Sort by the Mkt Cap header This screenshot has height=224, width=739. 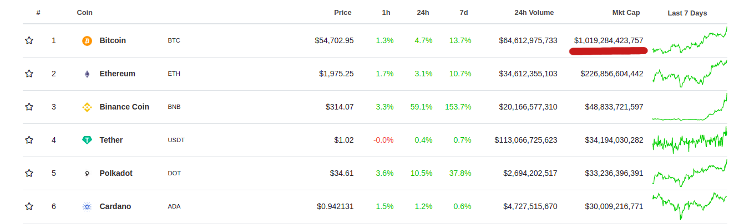click(626, 12)
